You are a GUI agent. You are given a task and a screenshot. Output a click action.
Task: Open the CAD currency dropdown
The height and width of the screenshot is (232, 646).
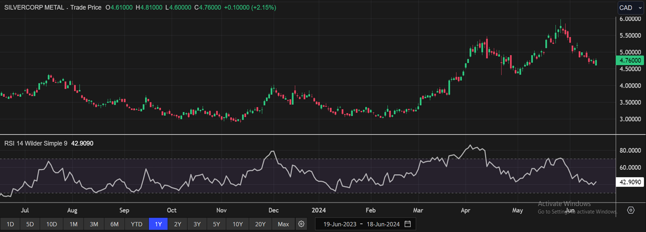click(x=630, y=7)
